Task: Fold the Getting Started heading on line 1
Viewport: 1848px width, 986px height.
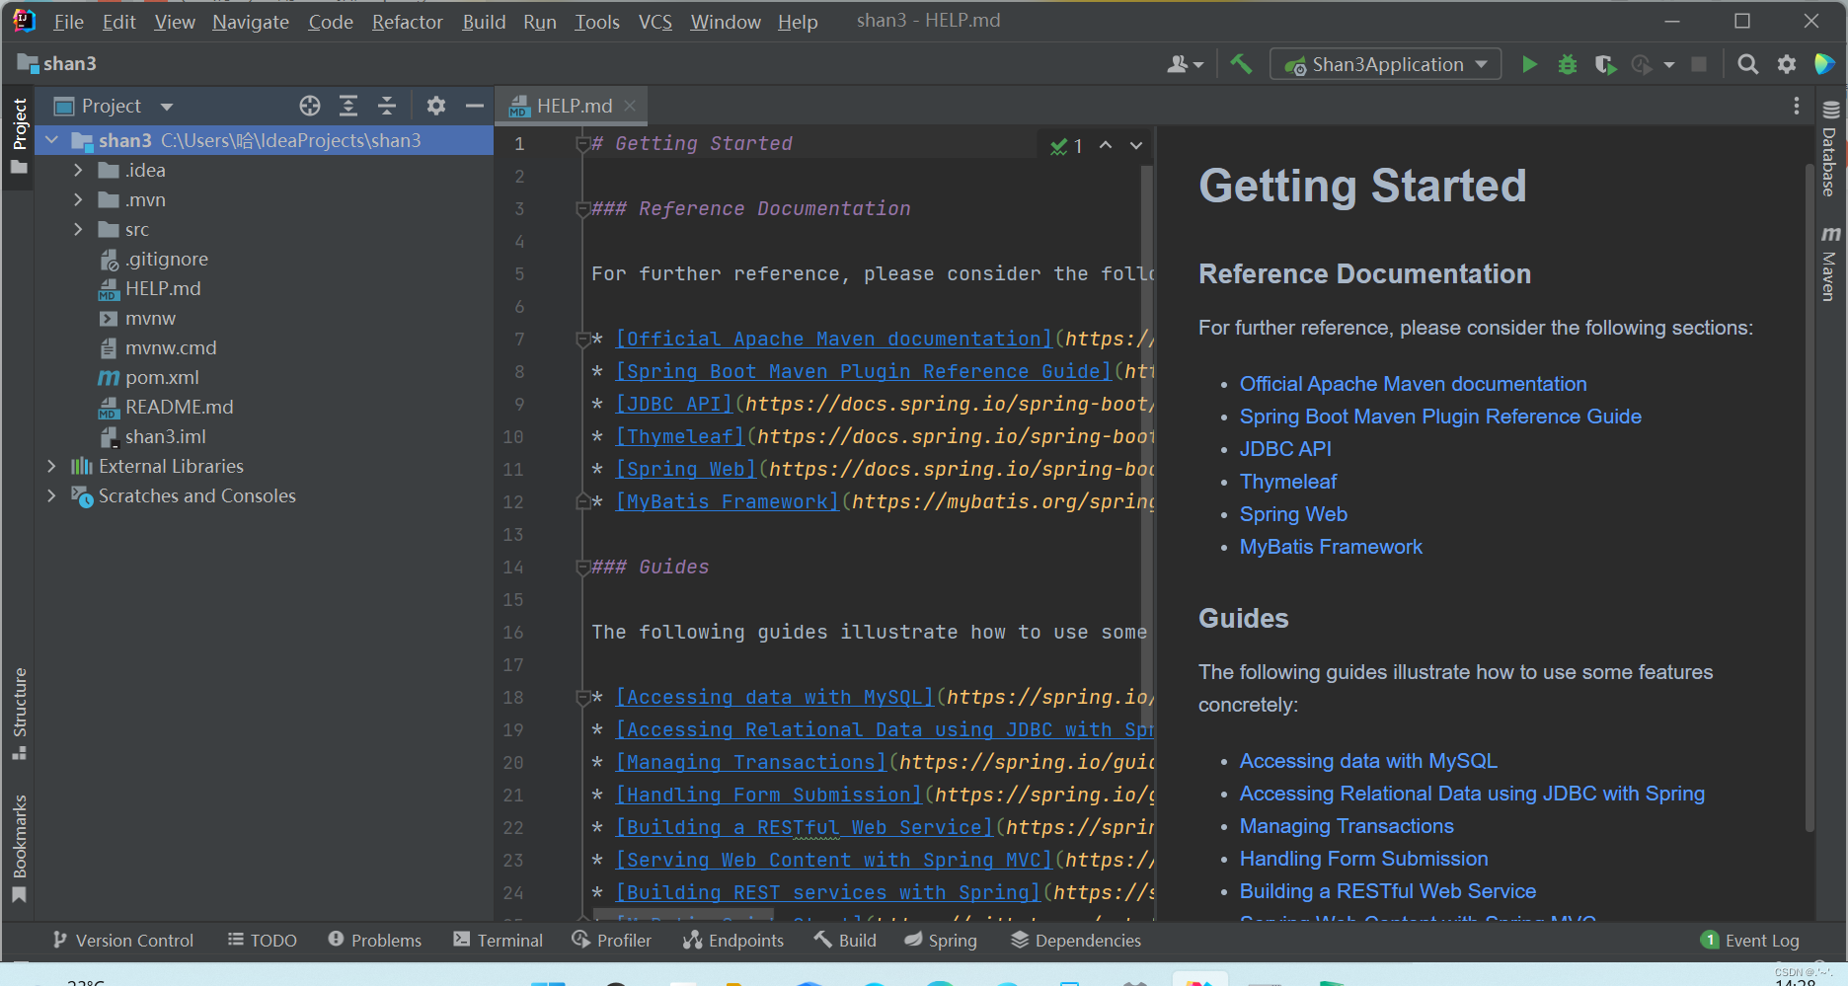Action: point(582,144)
